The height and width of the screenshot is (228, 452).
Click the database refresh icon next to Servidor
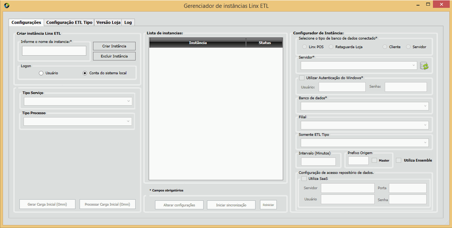[x=424, y=66]
